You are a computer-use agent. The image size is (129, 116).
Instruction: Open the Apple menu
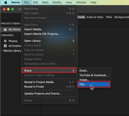(6, 2)
